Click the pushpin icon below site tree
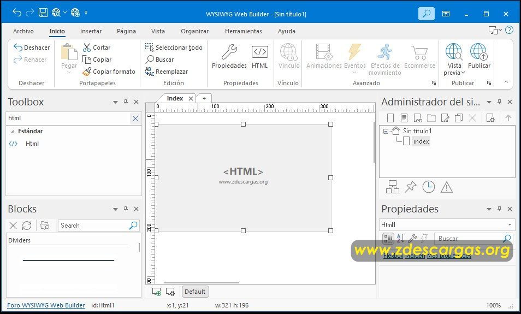The width and height of the screenshot is (521, 314). point(411,187)
